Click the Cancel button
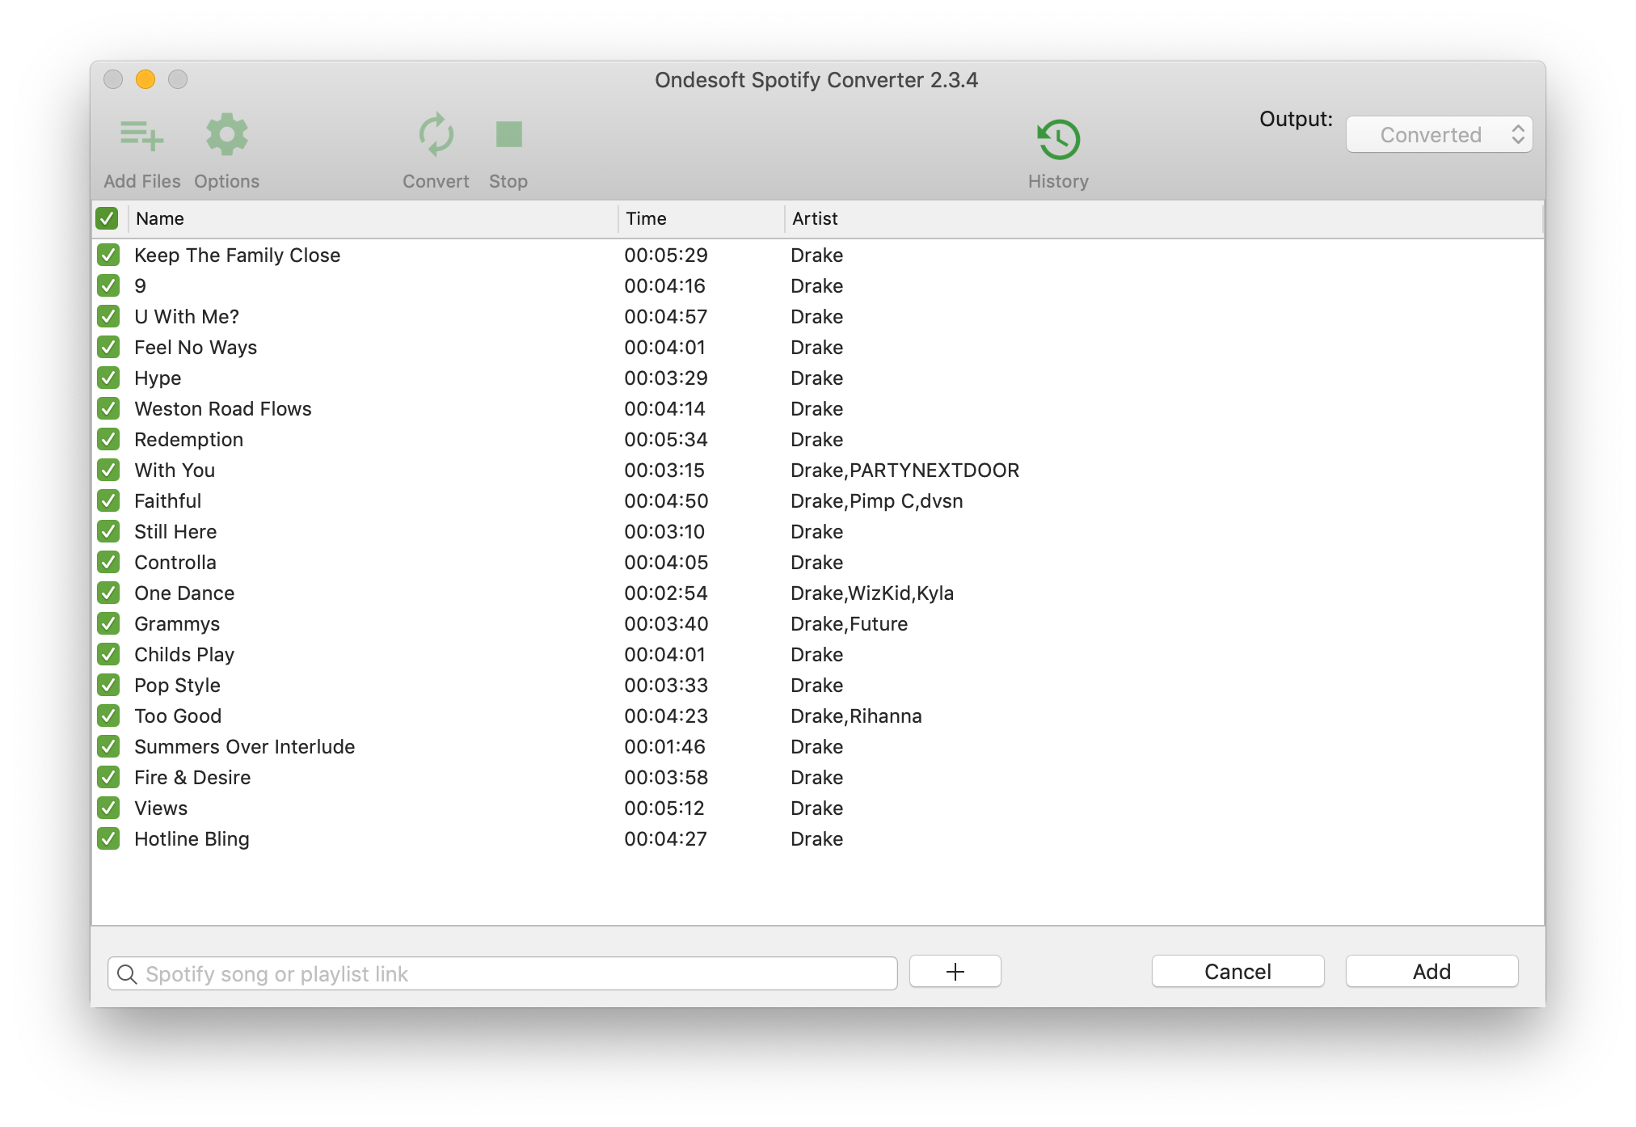 click(x=1238, y=971)
